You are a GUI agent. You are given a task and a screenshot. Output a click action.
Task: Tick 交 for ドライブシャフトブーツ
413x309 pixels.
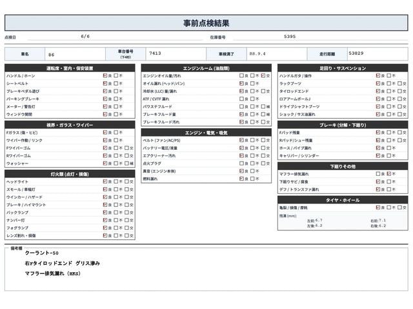[399, 107]
